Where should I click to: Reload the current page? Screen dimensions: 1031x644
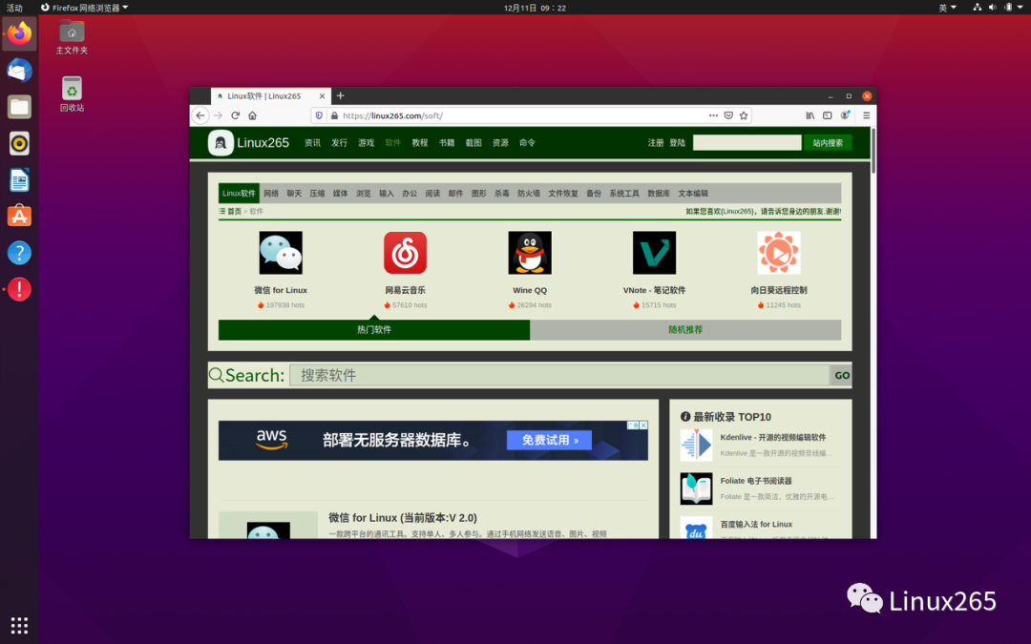236,115
